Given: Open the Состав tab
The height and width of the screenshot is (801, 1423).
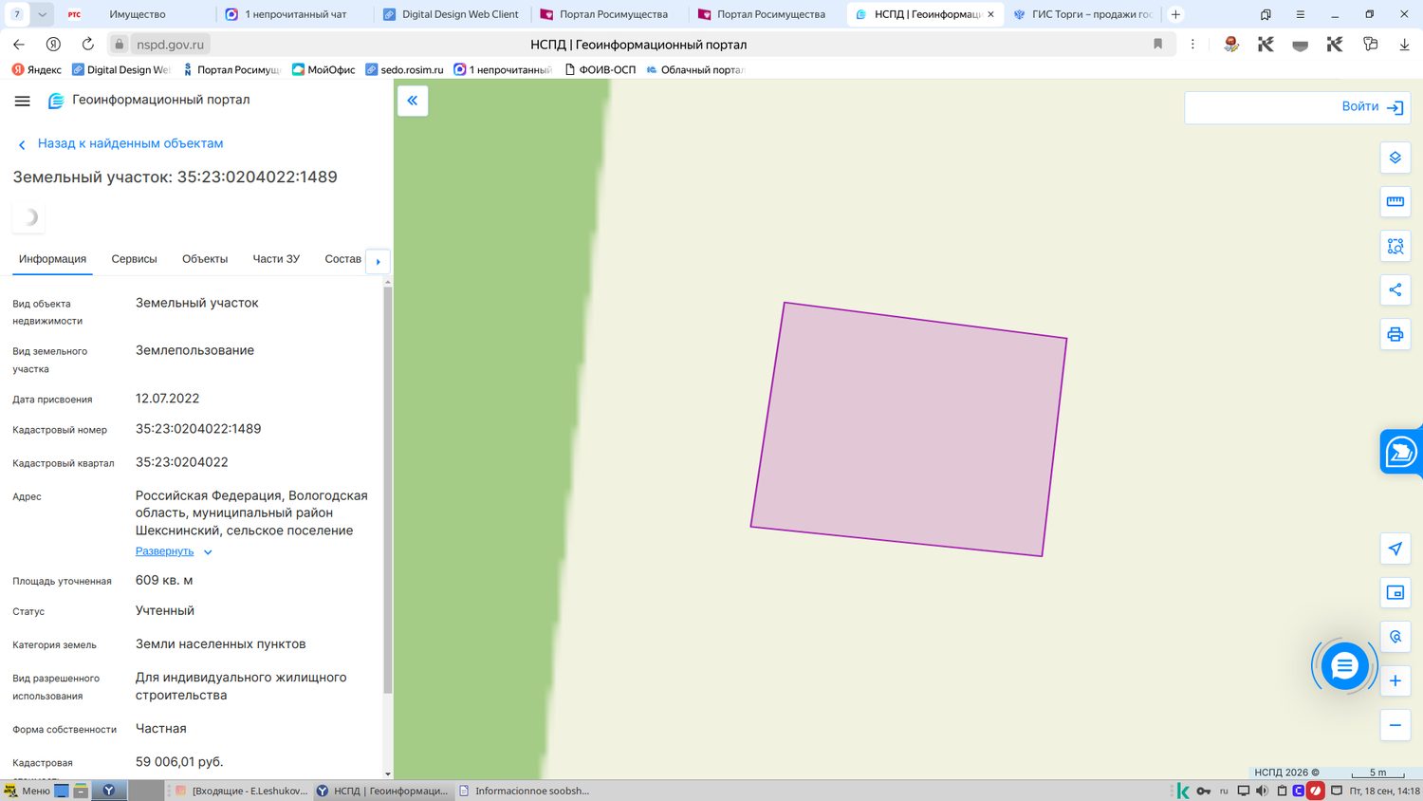Looking at the screenshot, I should point(342,259).
